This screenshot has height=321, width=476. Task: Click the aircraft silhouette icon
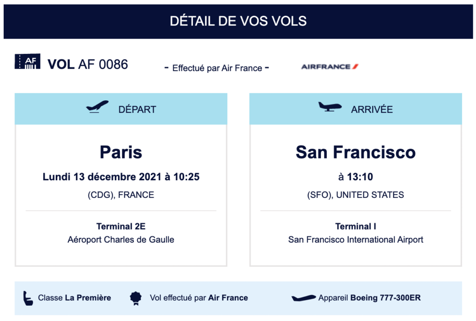(x=304, y=298)
